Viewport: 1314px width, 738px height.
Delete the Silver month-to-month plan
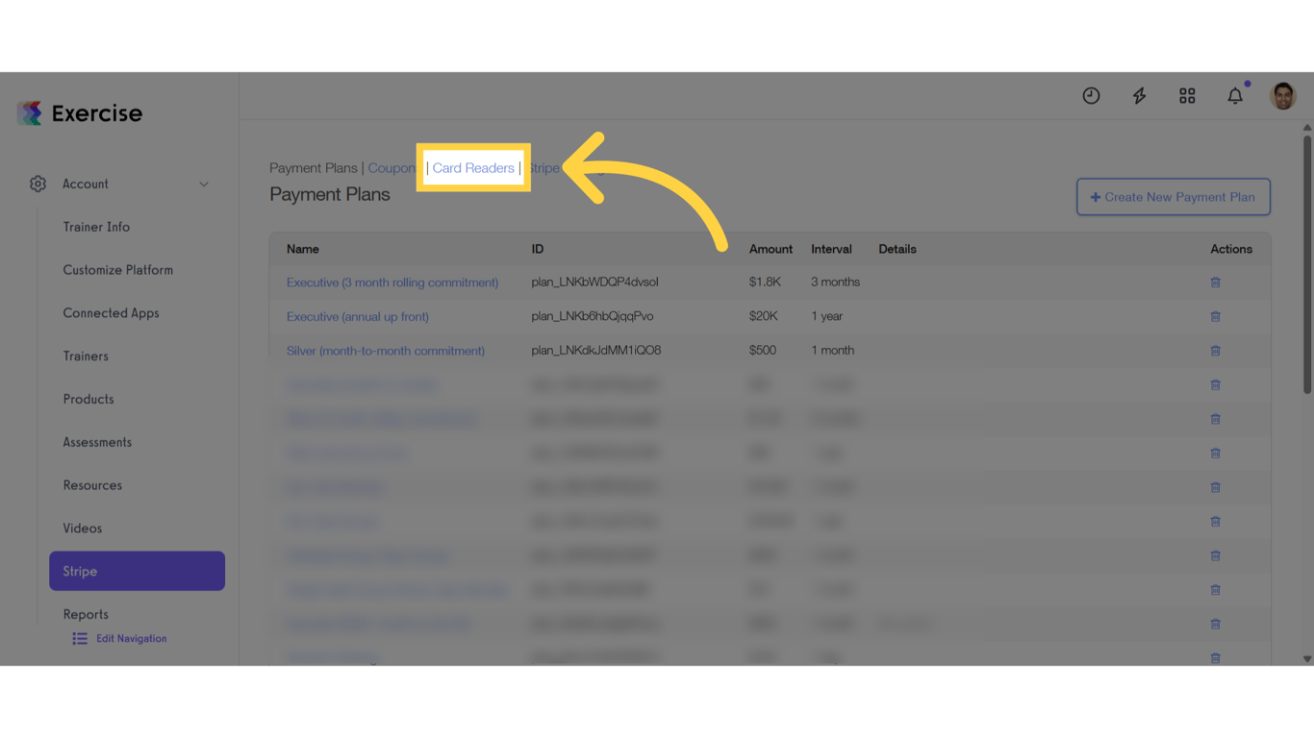(x=1215, y=351)
